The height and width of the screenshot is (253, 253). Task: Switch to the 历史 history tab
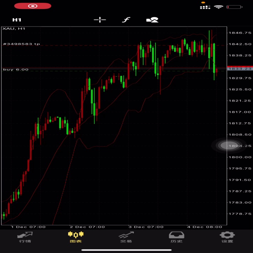click(176, 237)
